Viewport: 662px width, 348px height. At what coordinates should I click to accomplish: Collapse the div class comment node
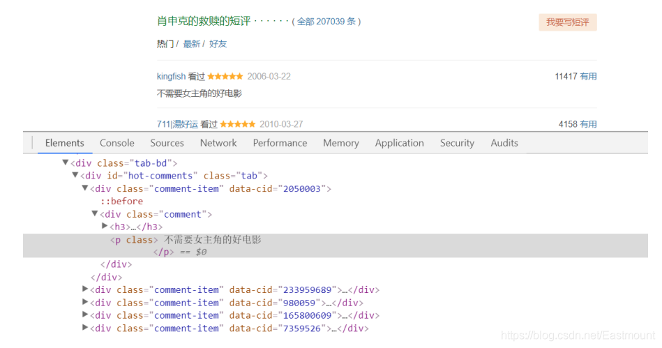coord(95,213)
